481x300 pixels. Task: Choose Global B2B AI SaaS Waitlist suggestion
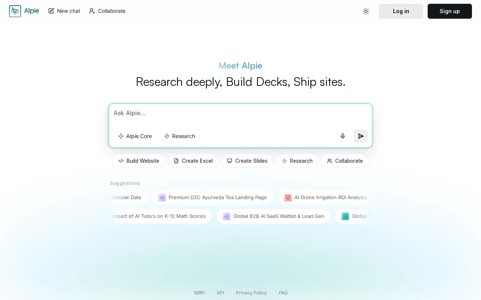[x=273, y=216]
